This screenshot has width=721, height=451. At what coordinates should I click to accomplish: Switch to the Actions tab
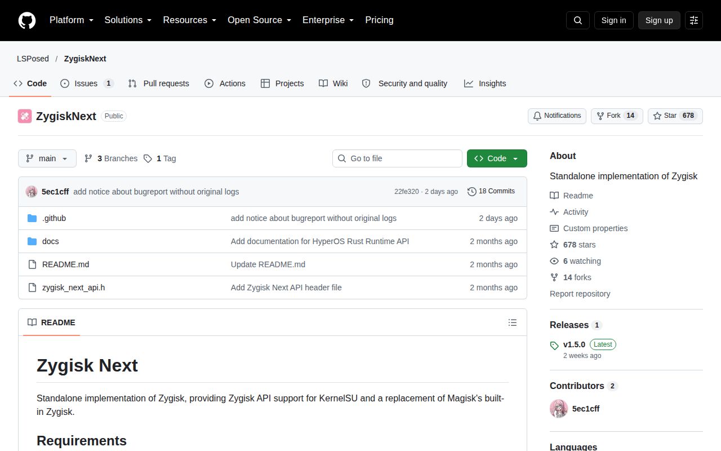pos(225,83)
